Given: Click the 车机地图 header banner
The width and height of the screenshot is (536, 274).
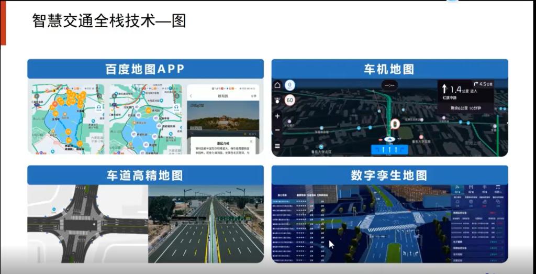Looking at the screenshot, I should [x=389, y=69].
